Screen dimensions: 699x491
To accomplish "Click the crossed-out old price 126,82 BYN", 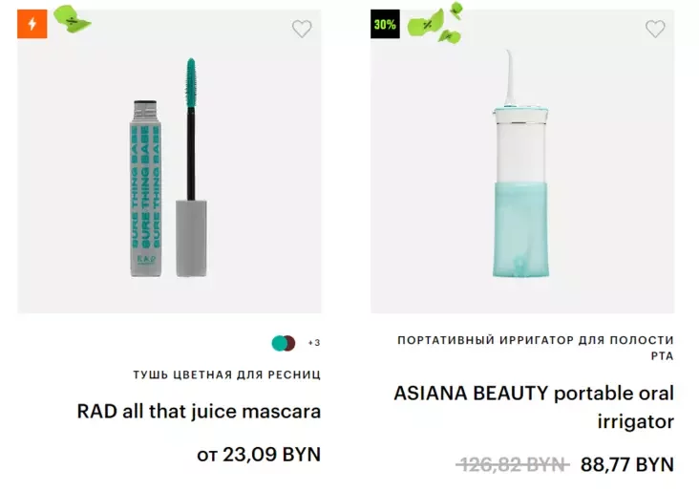I will click(512, 464).
